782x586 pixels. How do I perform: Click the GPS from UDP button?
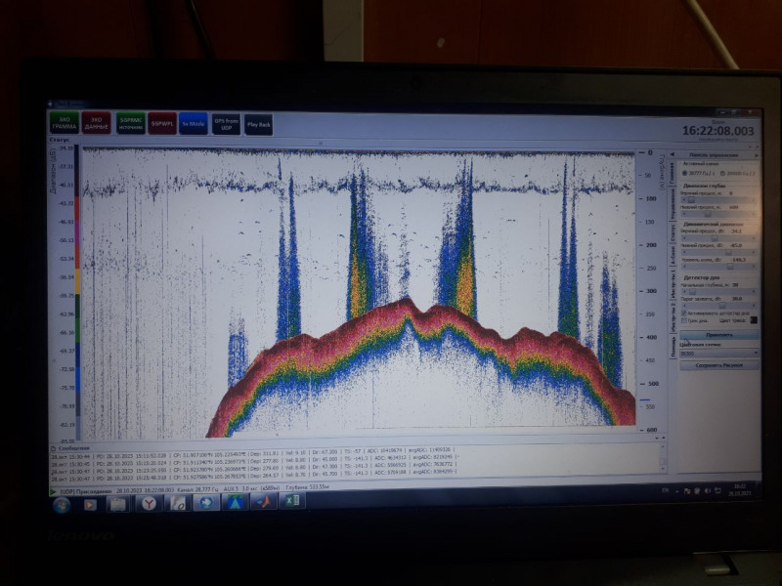(x=226, y=124)
